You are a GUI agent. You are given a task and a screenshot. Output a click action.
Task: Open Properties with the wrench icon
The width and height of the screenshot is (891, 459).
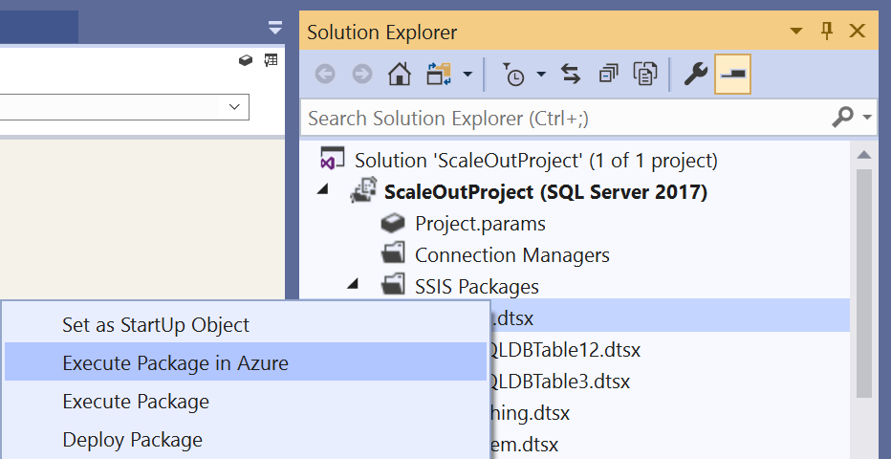[696, 74]
